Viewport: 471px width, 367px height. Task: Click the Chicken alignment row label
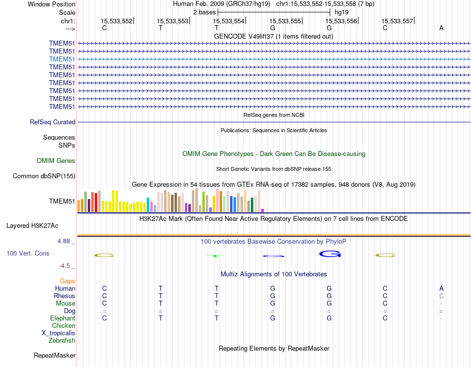pyautogui.click(x=63, y=325)
